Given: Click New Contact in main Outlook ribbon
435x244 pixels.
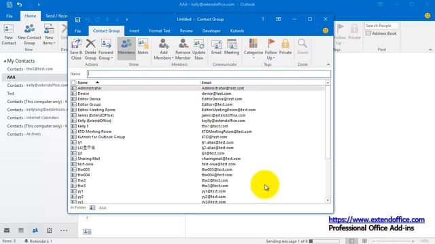Looking at the screenshot, I should coord(9,35).
